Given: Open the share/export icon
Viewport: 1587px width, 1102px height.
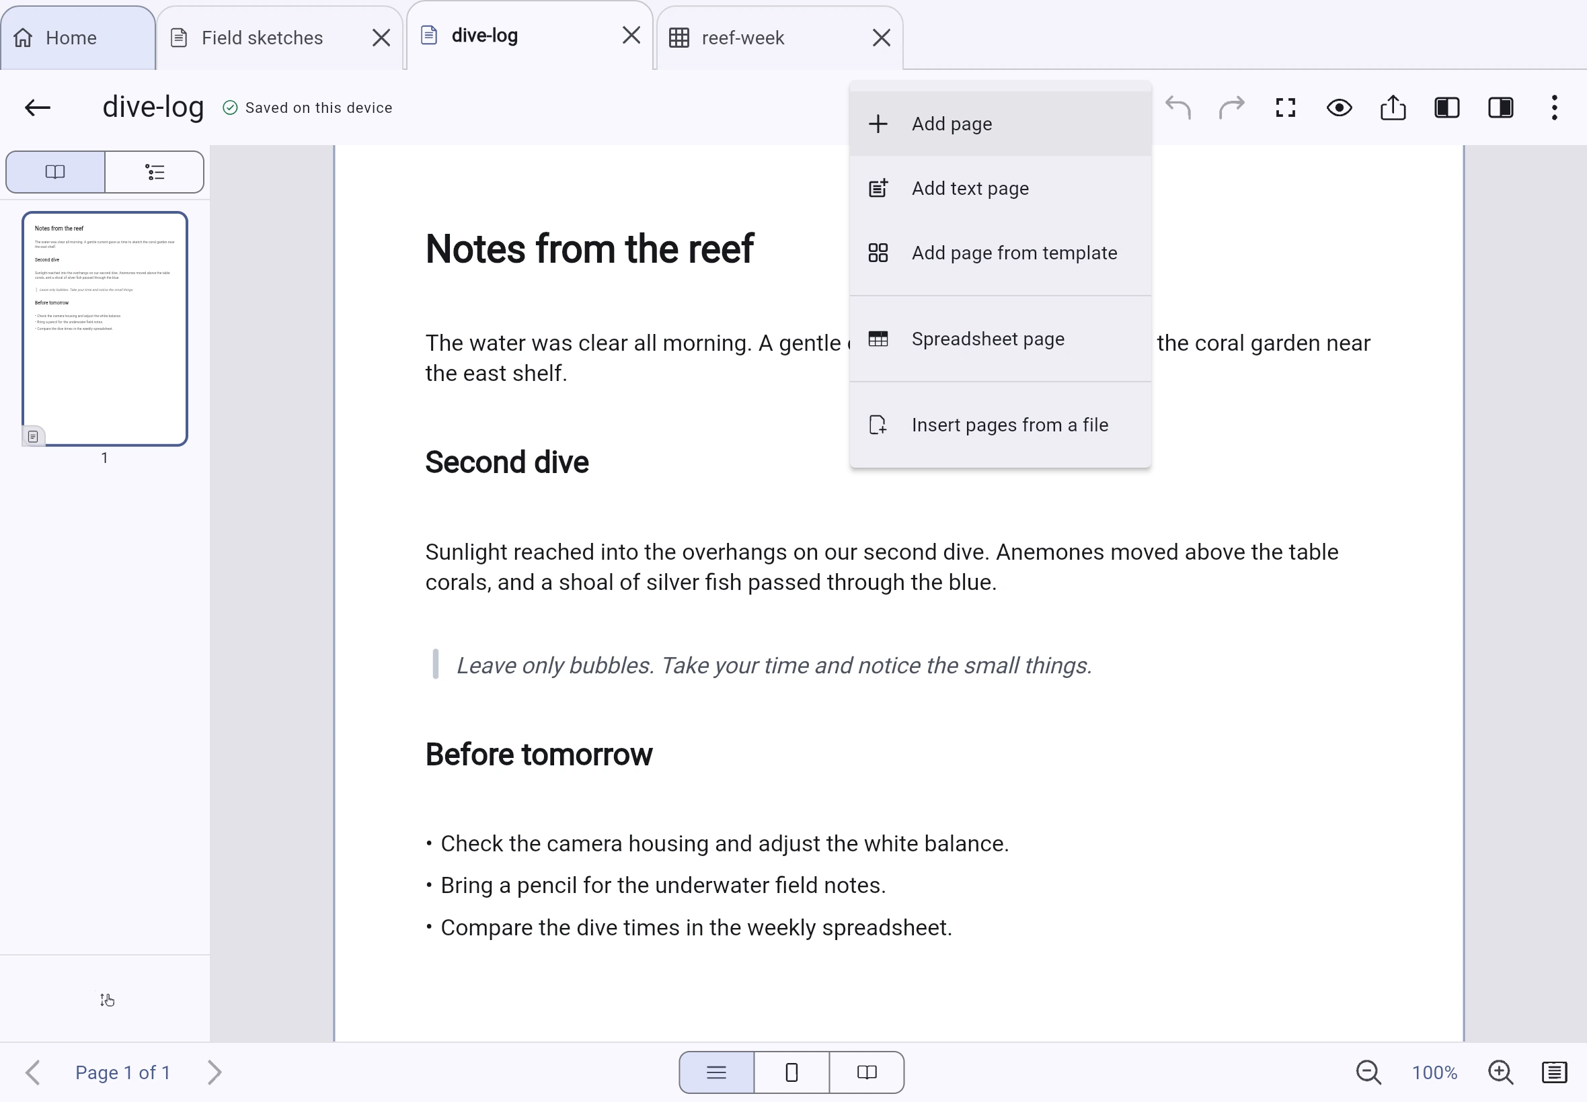Looking at the screenshot, I should point(1393,108).
